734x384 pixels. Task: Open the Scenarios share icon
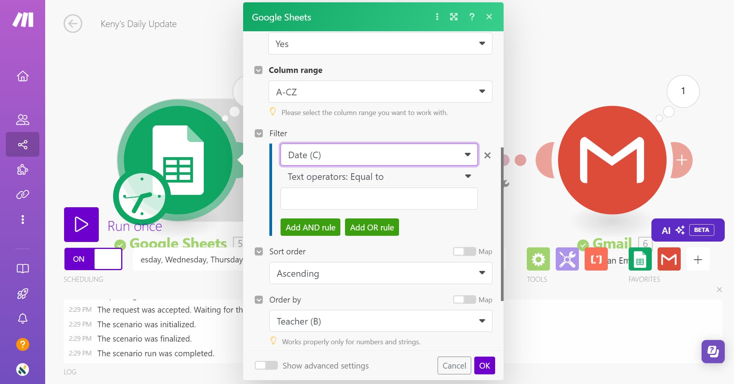[23, 144]
